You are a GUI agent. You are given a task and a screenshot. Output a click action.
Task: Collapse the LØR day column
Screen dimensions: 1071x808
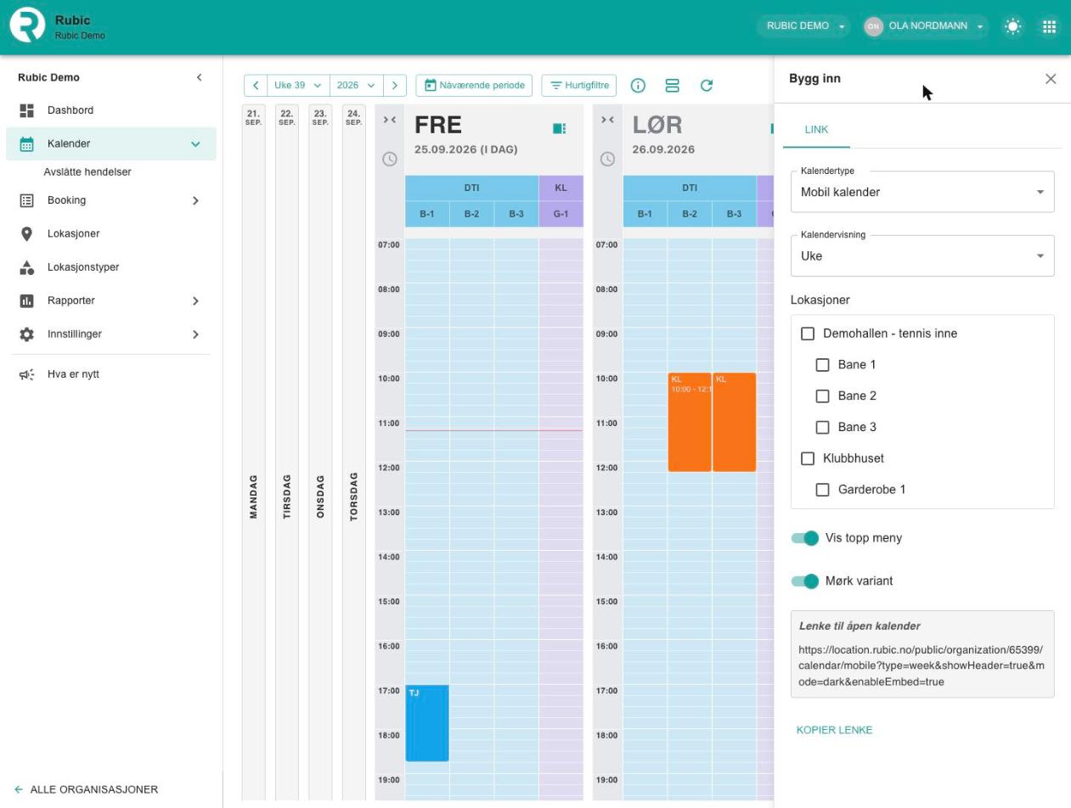tap(607, 120)
